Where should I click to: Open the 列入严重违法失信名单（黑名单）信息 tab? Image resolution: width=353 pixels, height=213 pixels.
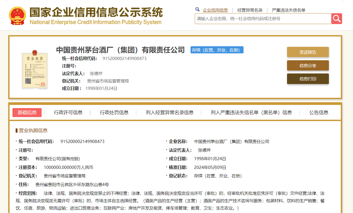point(251,113)
